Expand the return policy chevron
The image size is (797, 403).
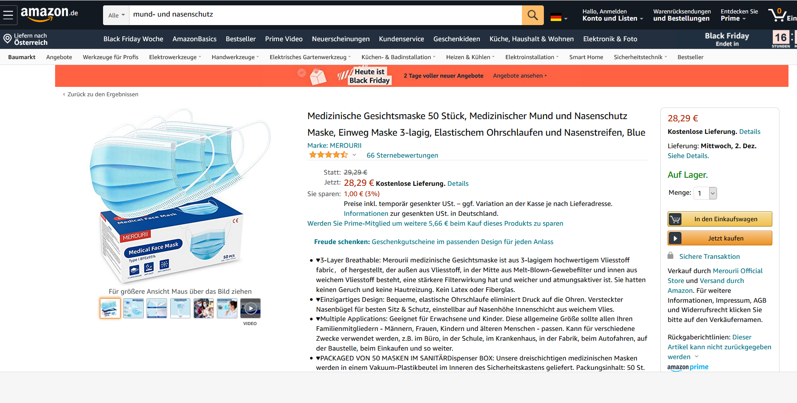(696, 357)
